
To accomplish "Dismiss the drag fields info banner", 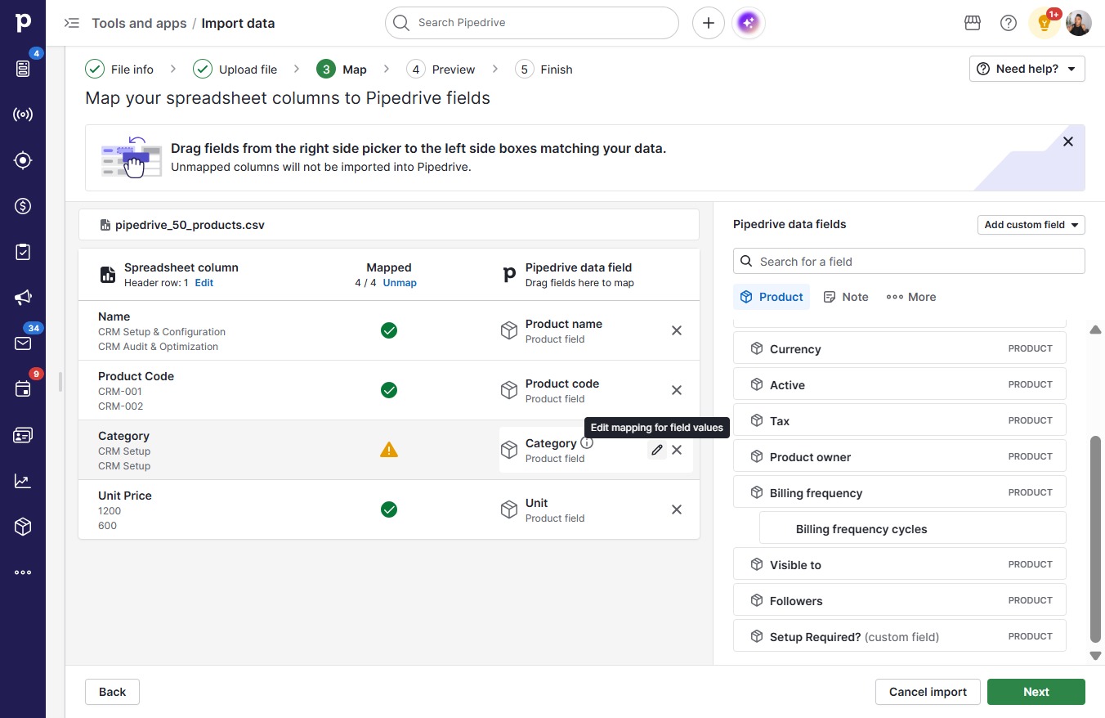I will pyautogui.click(x=1068, y=141).
